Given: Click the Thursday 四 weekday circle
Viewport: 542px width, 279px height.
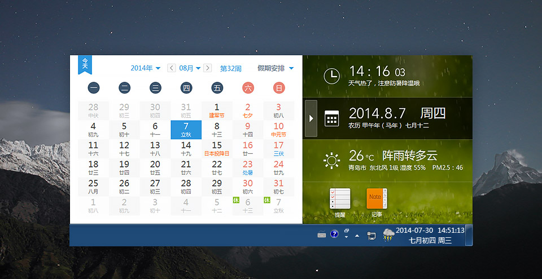Looking at the screenshot, I should pyautogui.click(x=186, y=88).
